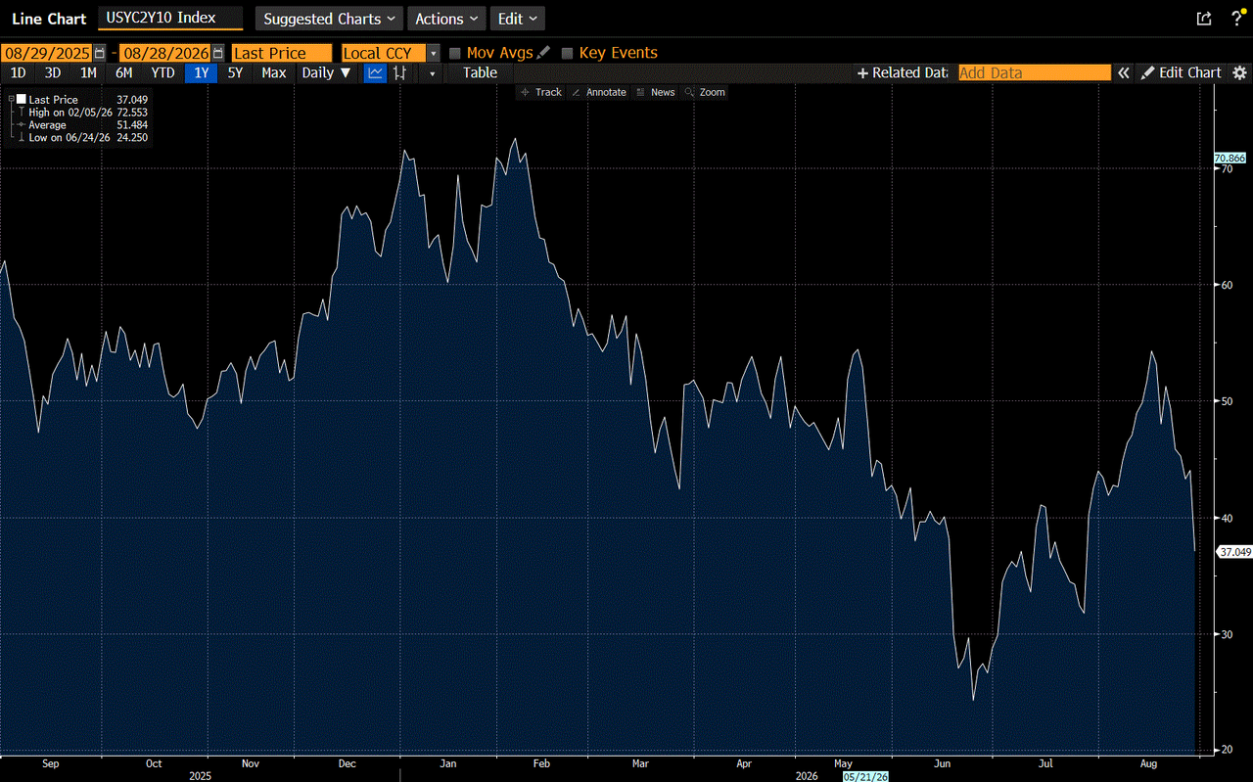Select the 5Y time range tab
This screenshot has width=1253, height=782.
point(235,72)
